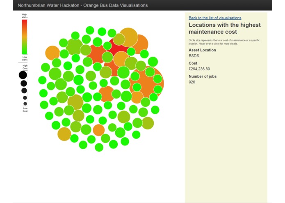This screenshot has width=285, height=203.
Task: Click the circle size description text
Action: click(x=224, y=42)
